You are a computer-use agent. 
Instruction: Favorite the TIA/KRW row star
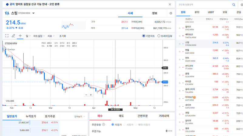[x=180, y=91]
